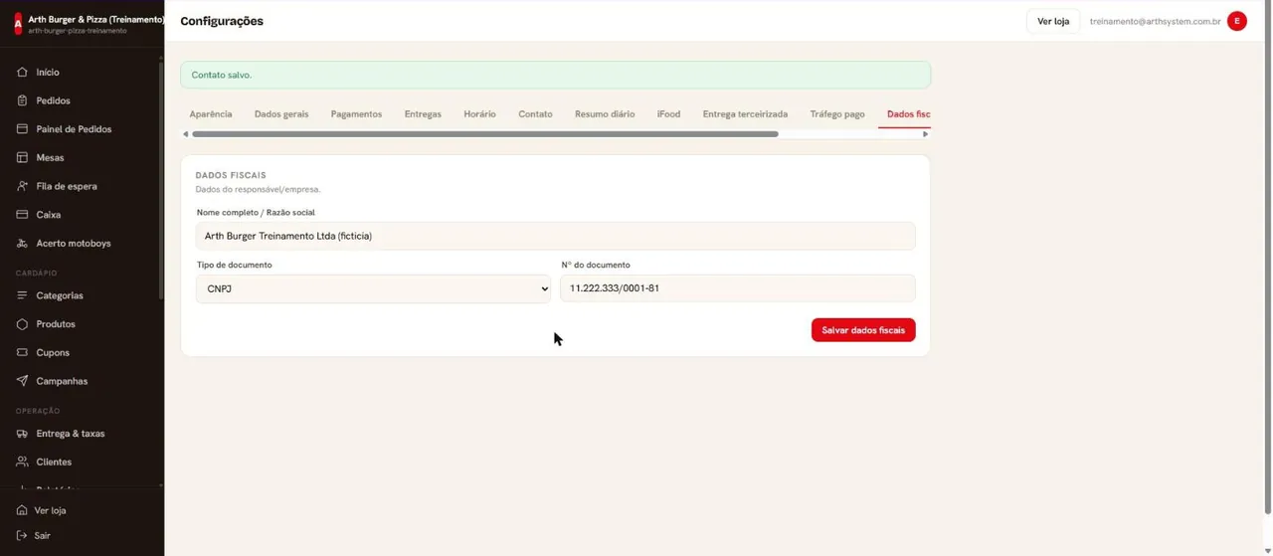Select the Horário tab
This screenshot has width=1273, height=556.
(479, 114)
